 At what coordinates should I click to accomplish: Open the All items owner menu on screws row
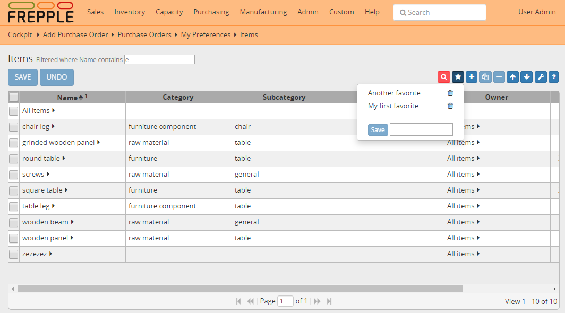477,174
